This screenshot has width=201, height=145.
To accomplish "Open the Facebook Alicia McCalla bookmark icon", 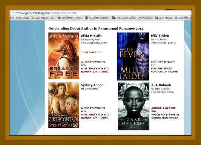I will point(157,18).
